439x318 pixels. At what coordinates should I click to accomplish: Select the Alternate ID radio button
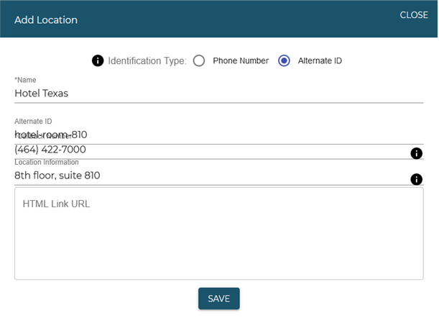(284, 60)
